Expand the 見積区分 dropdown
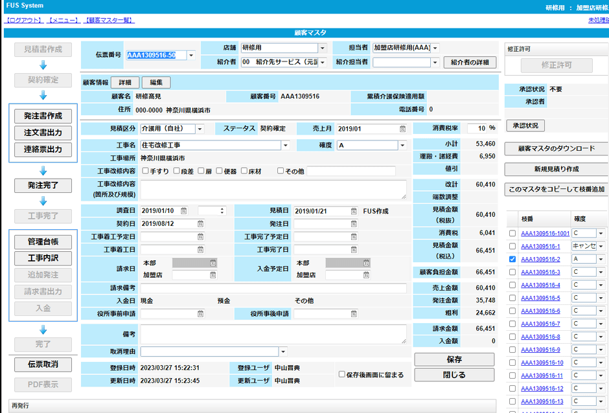The width and height of the screenshot is (609, 413). [x=199, y=129]
